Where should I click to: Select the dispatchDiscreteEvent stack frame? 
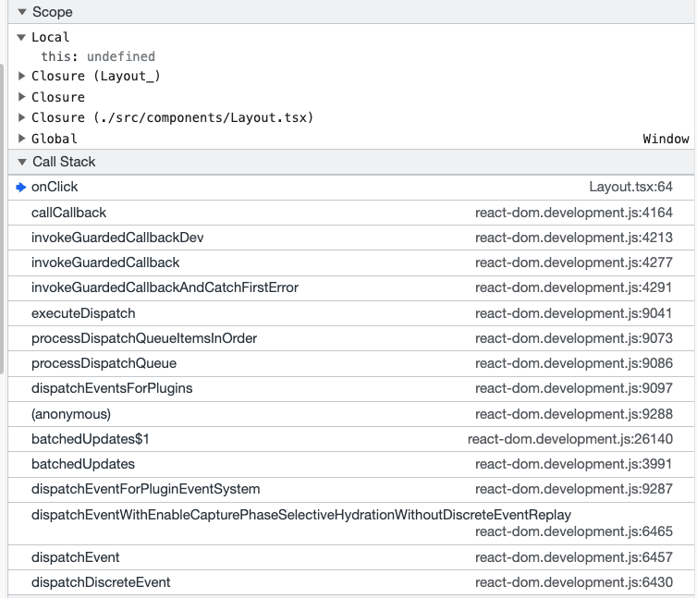pos(101,582)
